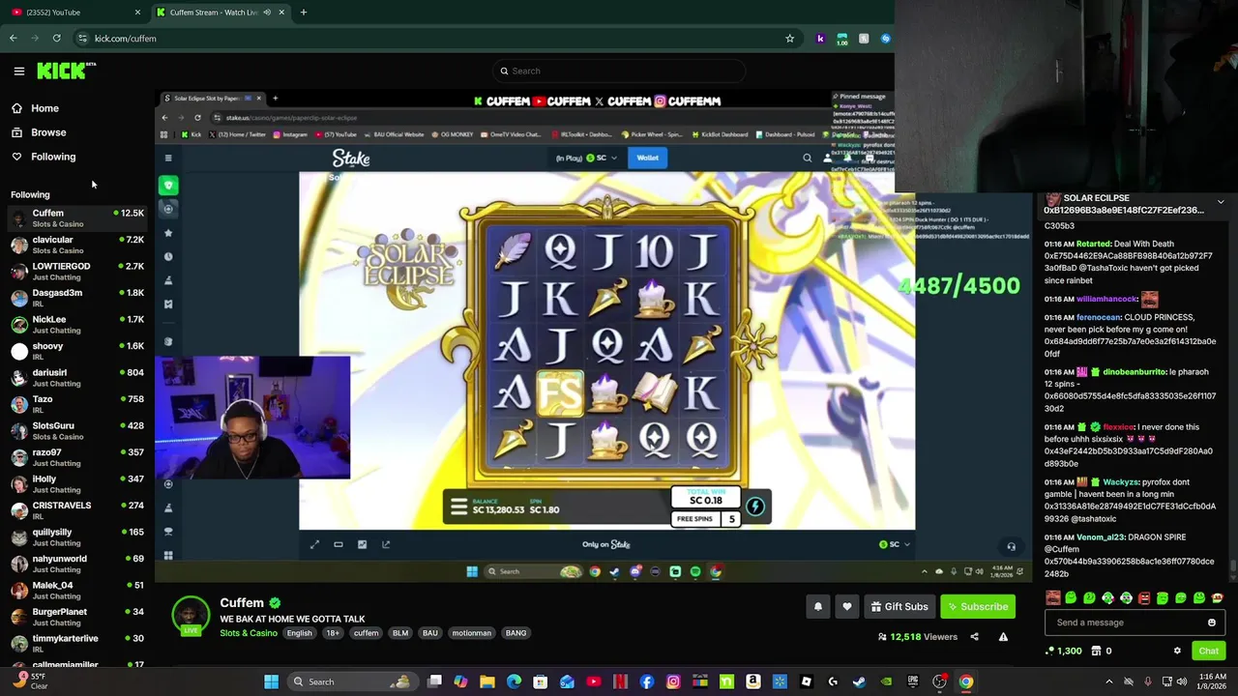Click the fullscreen arrows under the slot game
The height and width of the screenshot is (696, 1238).
click(314, 544)
